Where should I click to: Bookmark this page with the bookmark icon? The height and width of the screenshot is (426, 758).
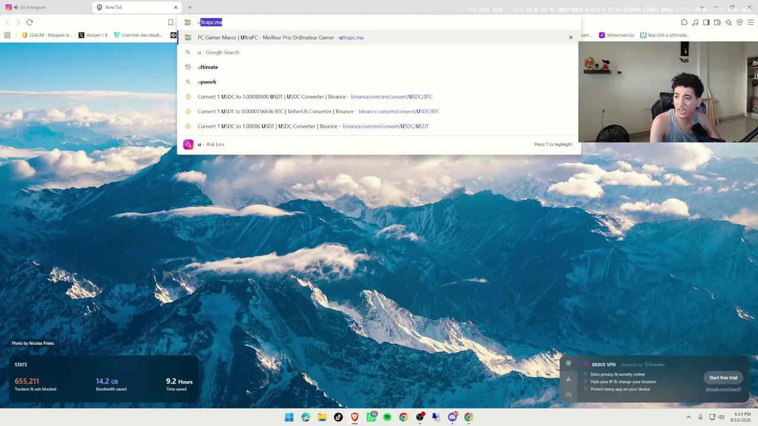click(171, 22)
